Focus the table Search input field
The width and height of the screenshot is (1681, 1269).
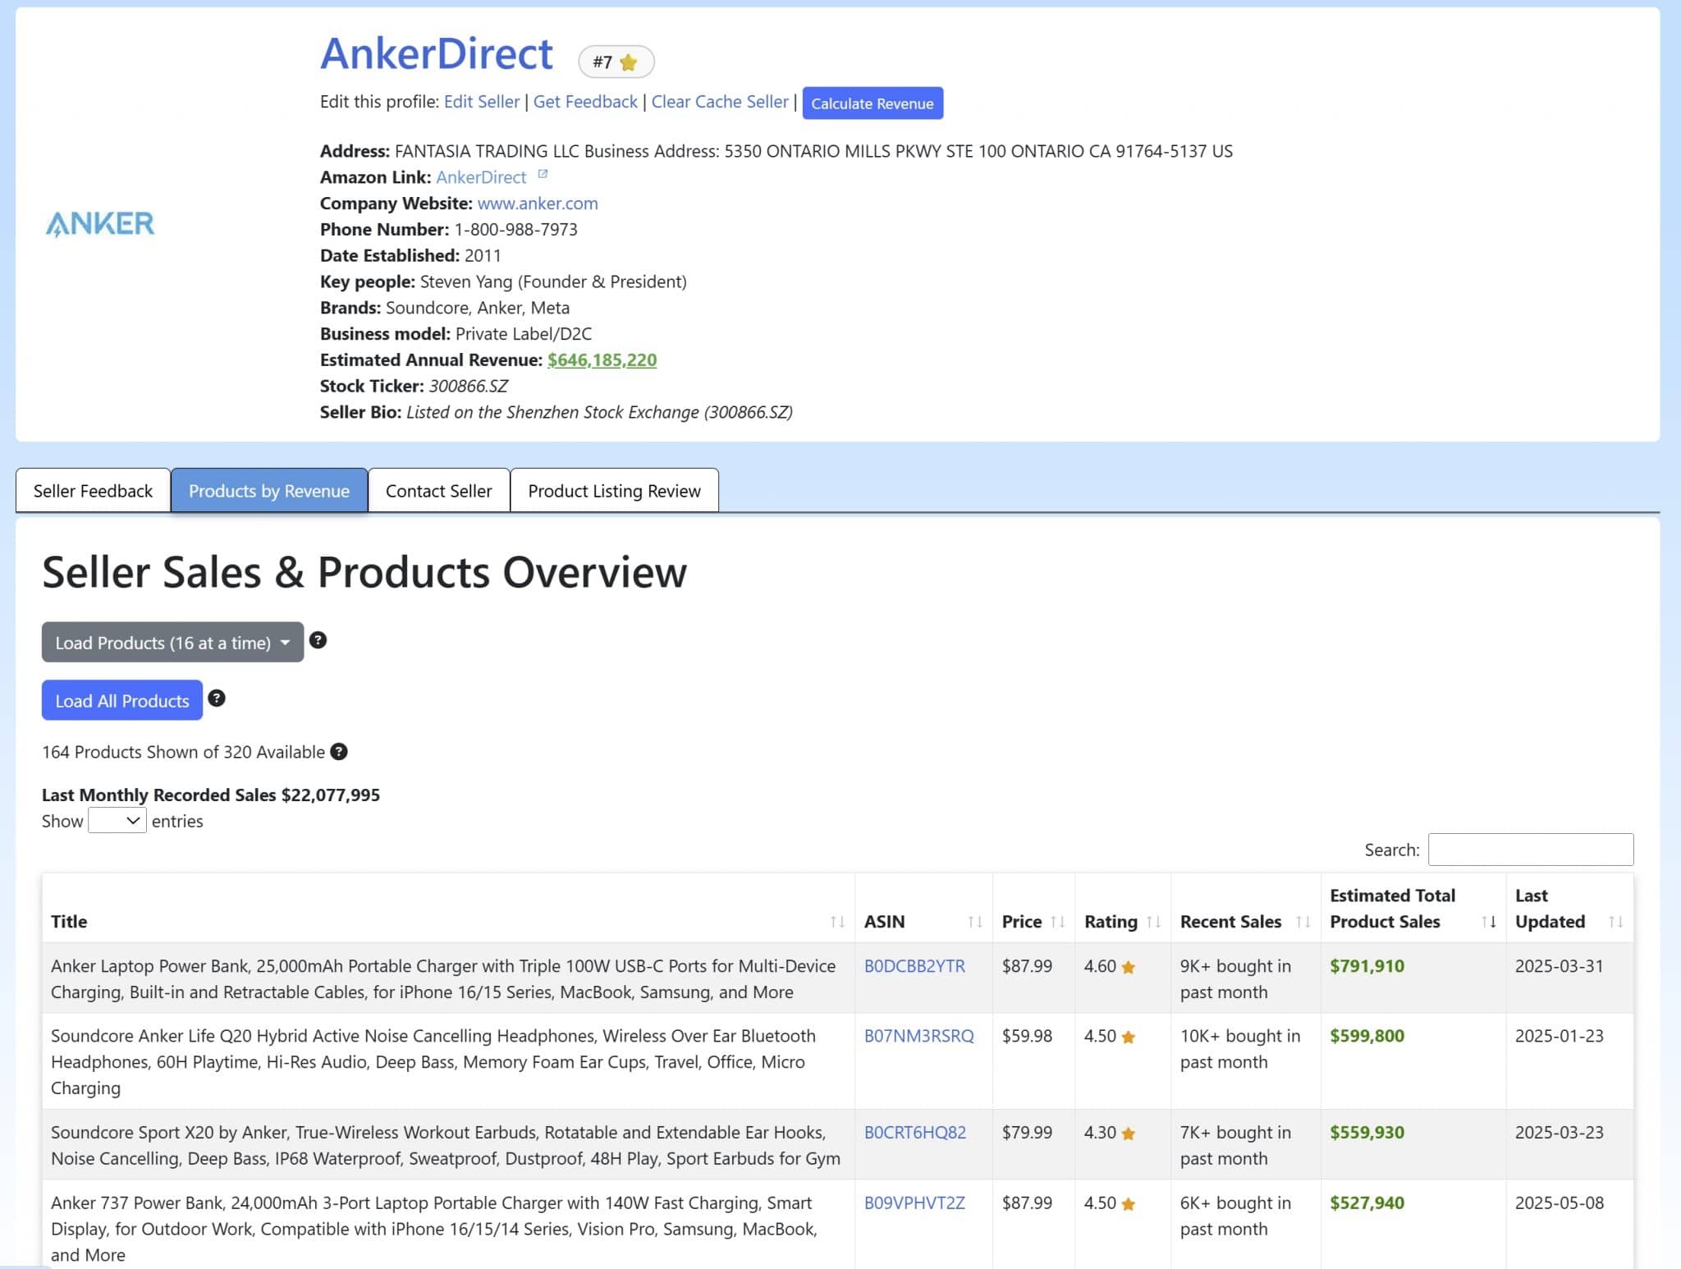click(x=1531, y=849)
